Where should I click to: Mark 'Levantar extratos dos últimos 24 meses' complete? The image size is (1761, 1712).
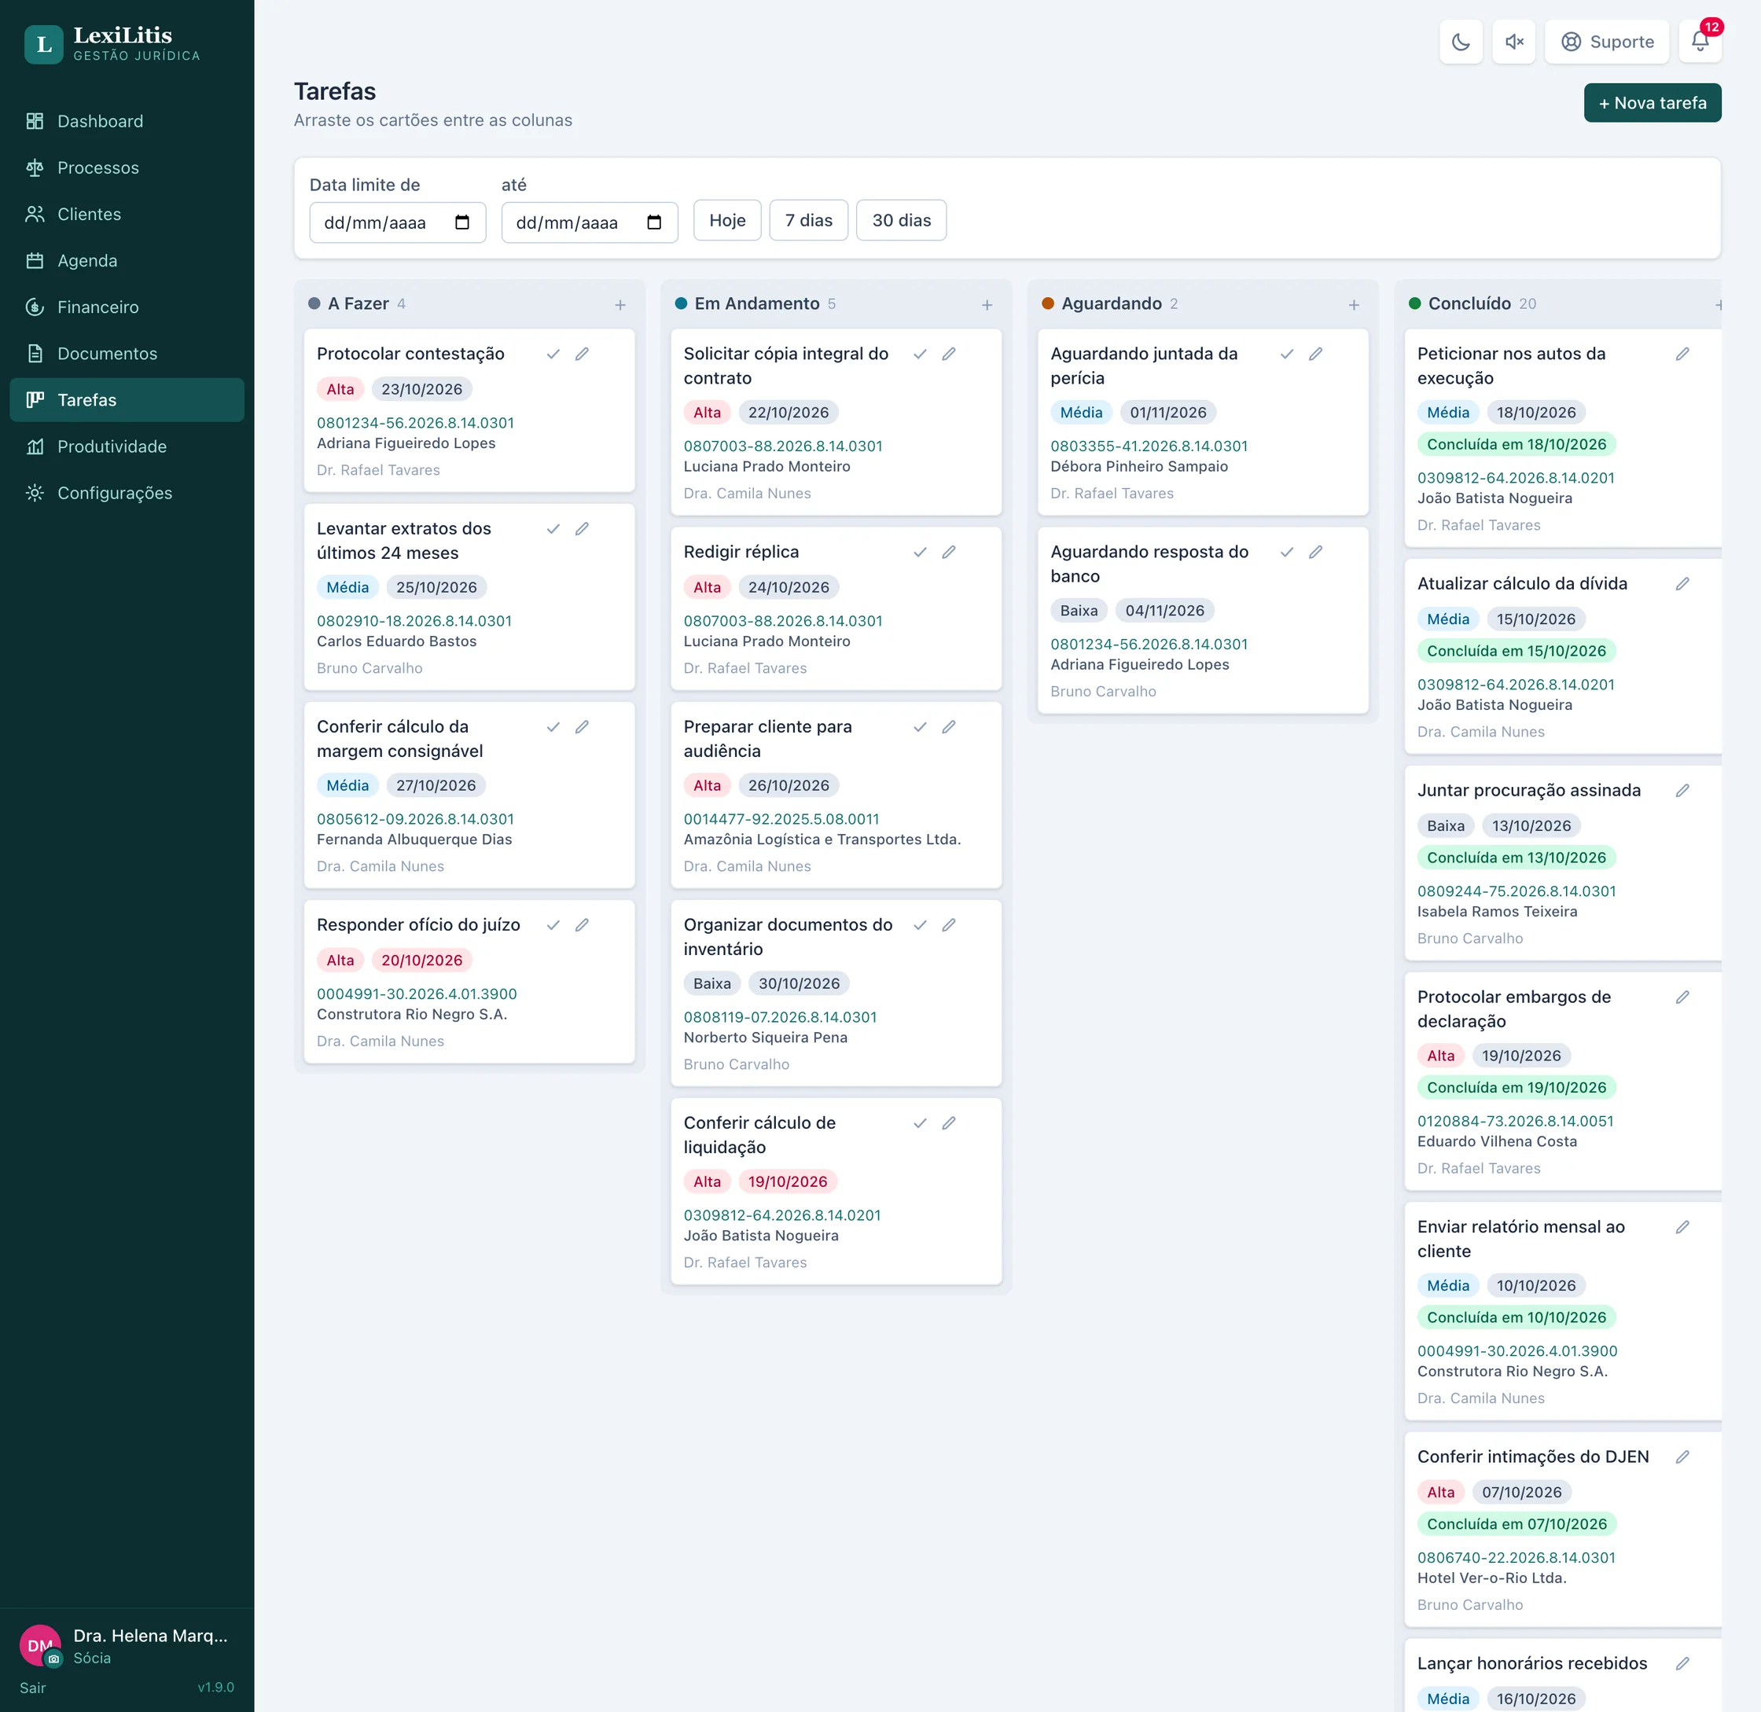click(553, 529)
